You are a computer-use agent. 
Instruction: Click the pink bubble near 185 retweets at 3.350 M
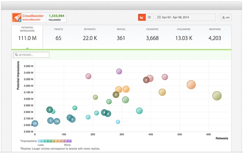[88, 76]
